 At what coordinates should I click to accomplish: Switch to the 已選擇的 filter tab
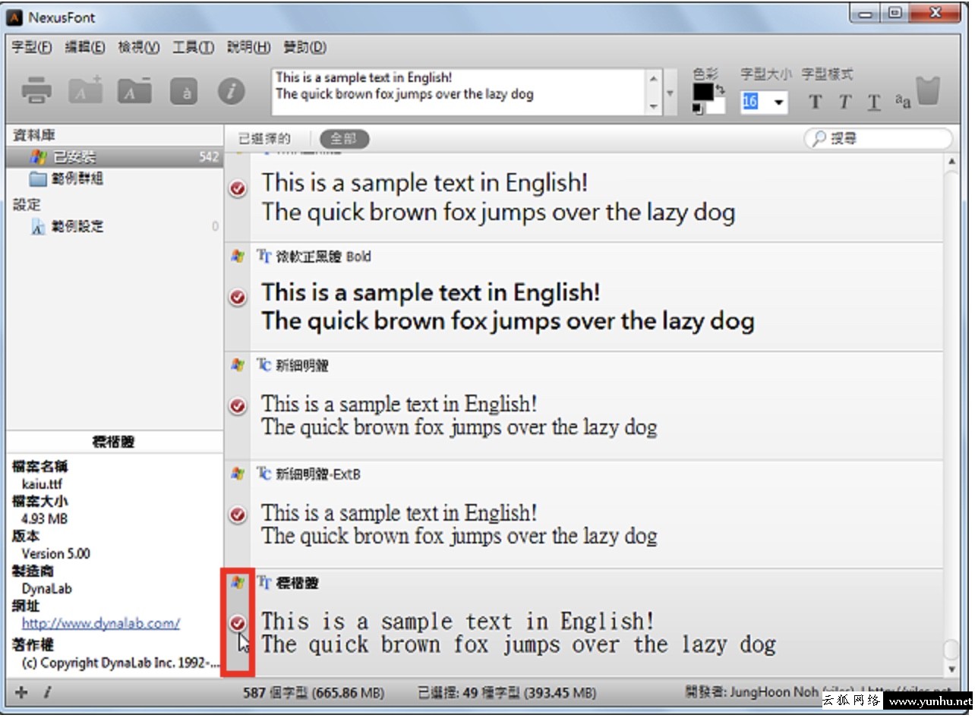tap(264, 139)
